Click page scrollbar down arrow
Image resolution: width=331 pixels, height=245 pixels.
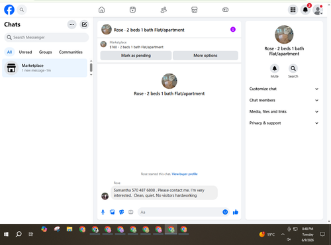click(329, 221)
